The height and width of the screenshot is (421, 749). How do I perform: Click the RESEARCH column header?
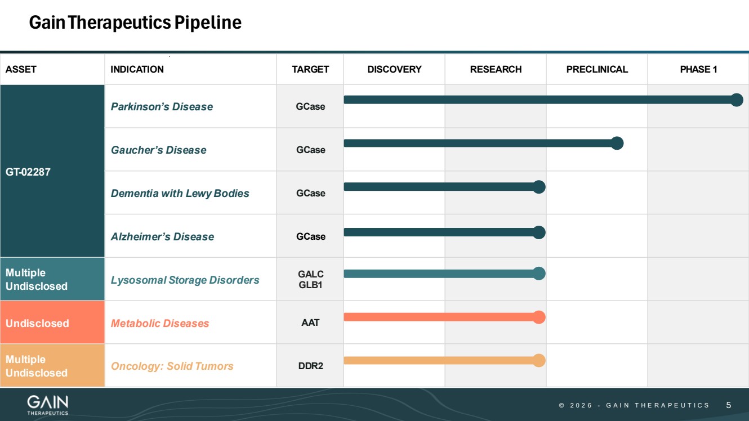coord(496,69)
